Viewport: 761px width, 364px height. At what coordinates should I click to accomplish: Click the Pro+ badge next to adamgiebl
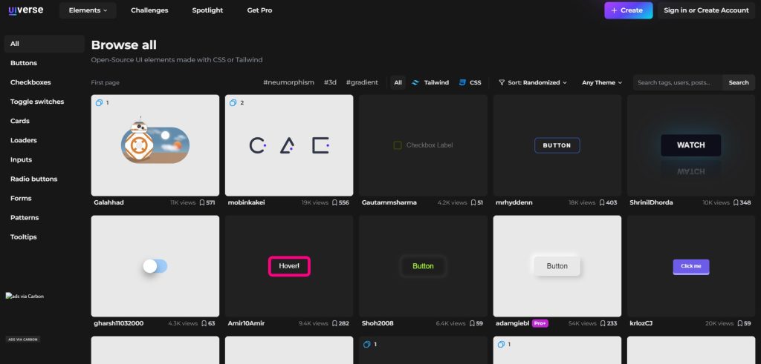pyautogui.click(x=540, y=323)
